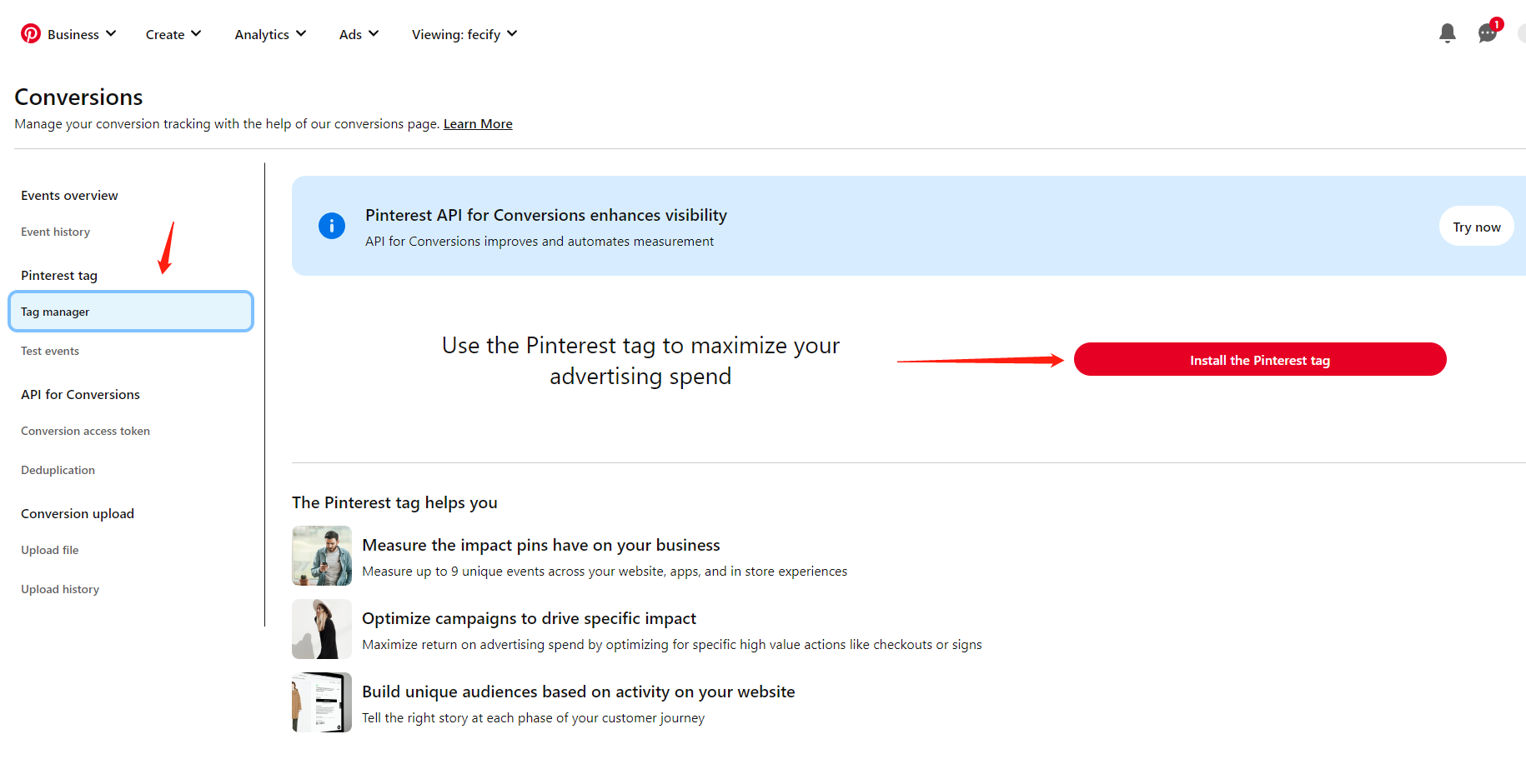
Task: Click Events overview sidebar heading
Action: coord(69,196)
